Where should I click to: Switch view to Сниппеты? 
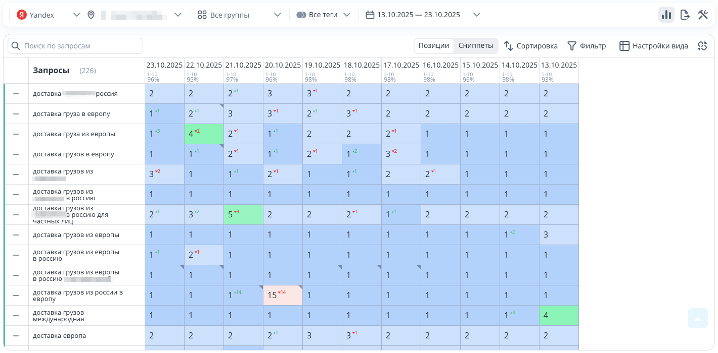475,45
